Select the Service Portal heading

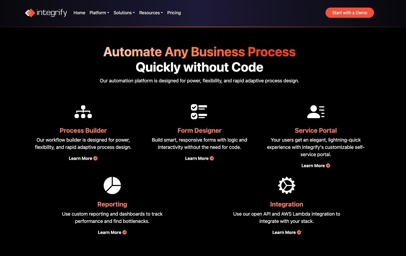click(316, 131)
